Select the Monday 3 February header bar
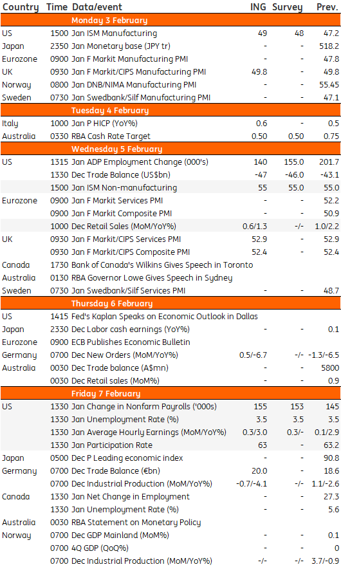 coord(170,20)
